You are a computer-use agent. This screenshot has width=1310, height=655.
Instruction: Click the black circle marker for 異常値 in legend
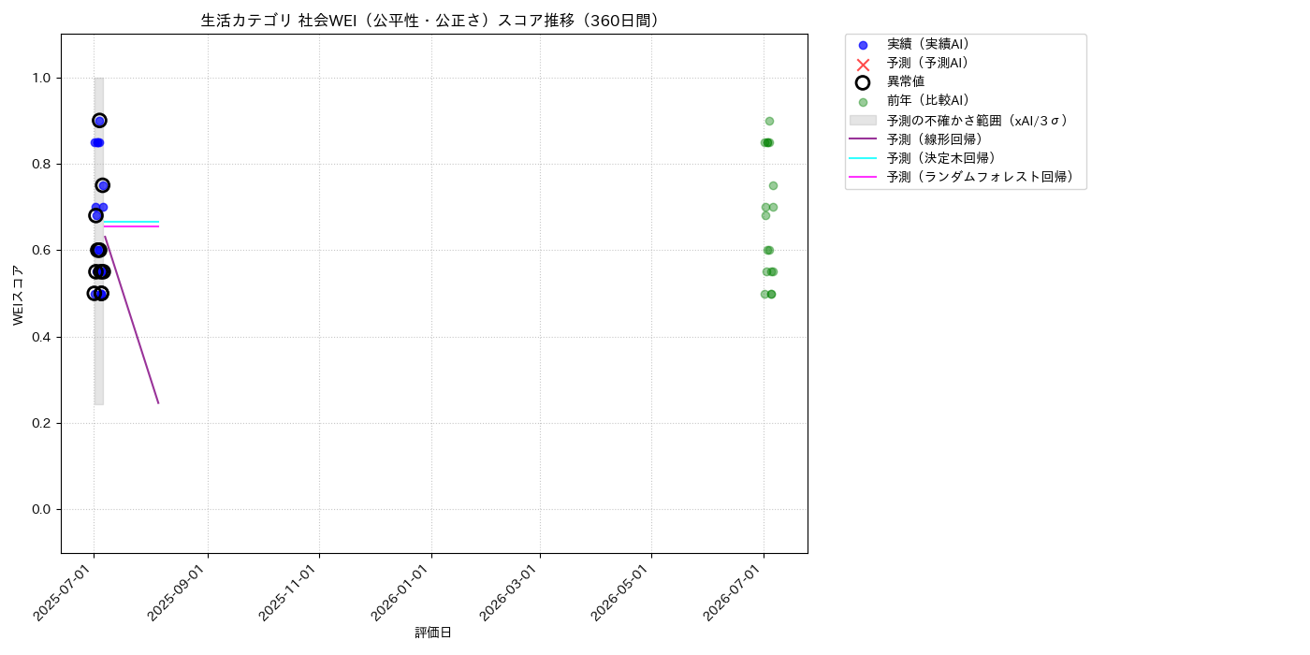point(863,82)
